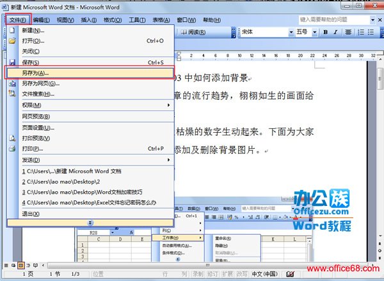Viewport: 384px width, 281px height.
Task: Toggle italic formatting
Action: [335, 32]
